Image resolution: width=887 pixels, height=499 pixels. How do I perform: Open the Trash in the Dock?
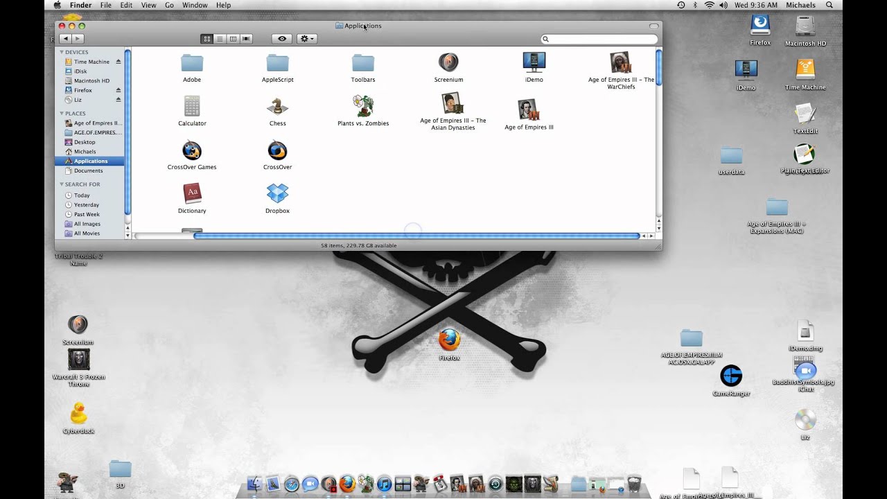pyautogui.click(x=634, y=484)
